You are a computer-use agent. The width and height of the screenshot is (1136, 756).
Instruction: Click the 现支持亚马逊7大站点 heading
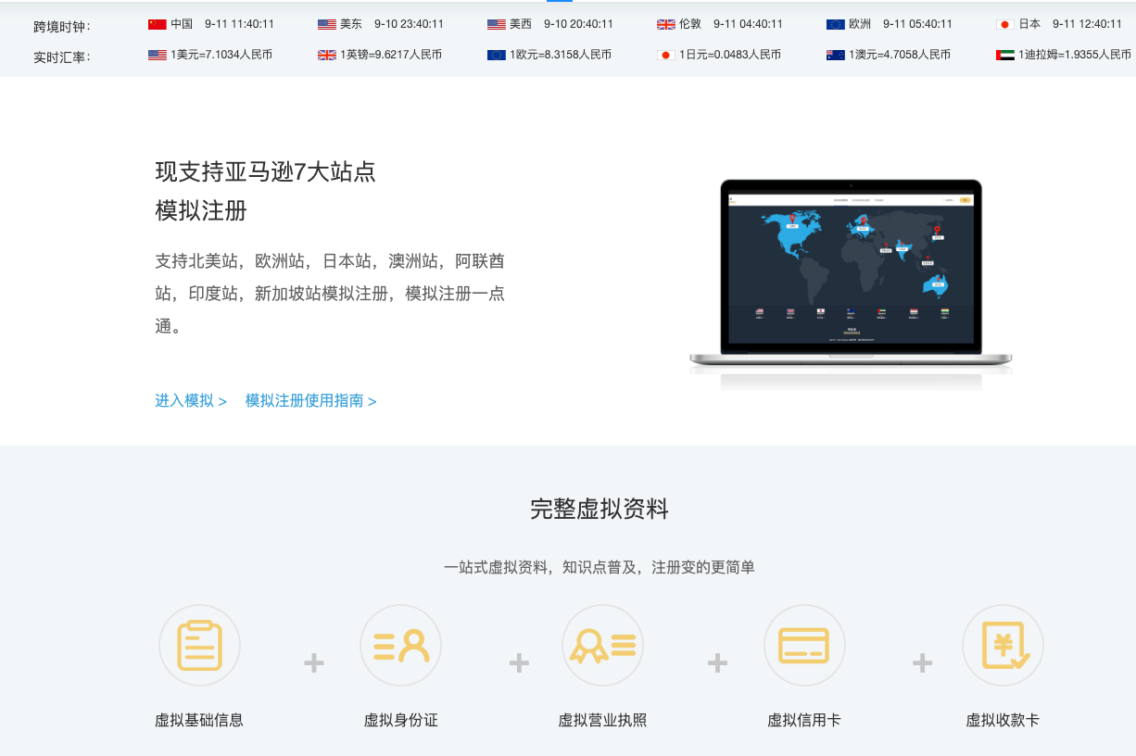266,171
